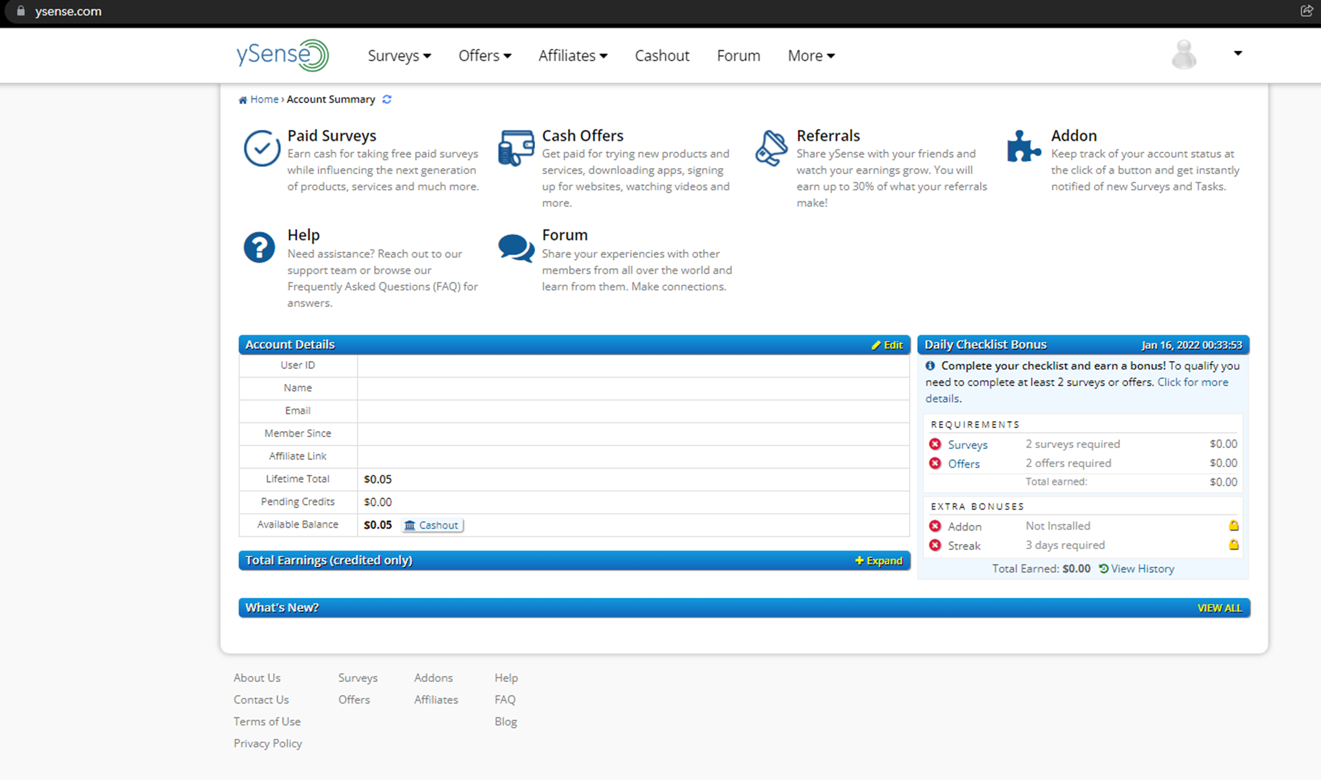Open the Affiliates dropdown menu
Viewport: 1321px width, 780px height.
coord(572,56)
